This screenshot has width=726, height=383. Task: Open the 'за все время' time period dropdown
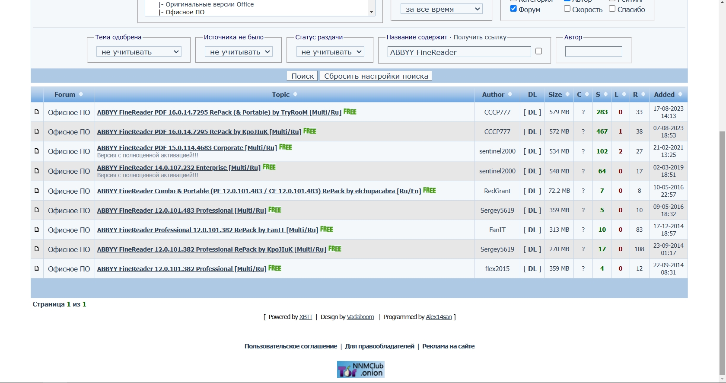pos(441,9)
